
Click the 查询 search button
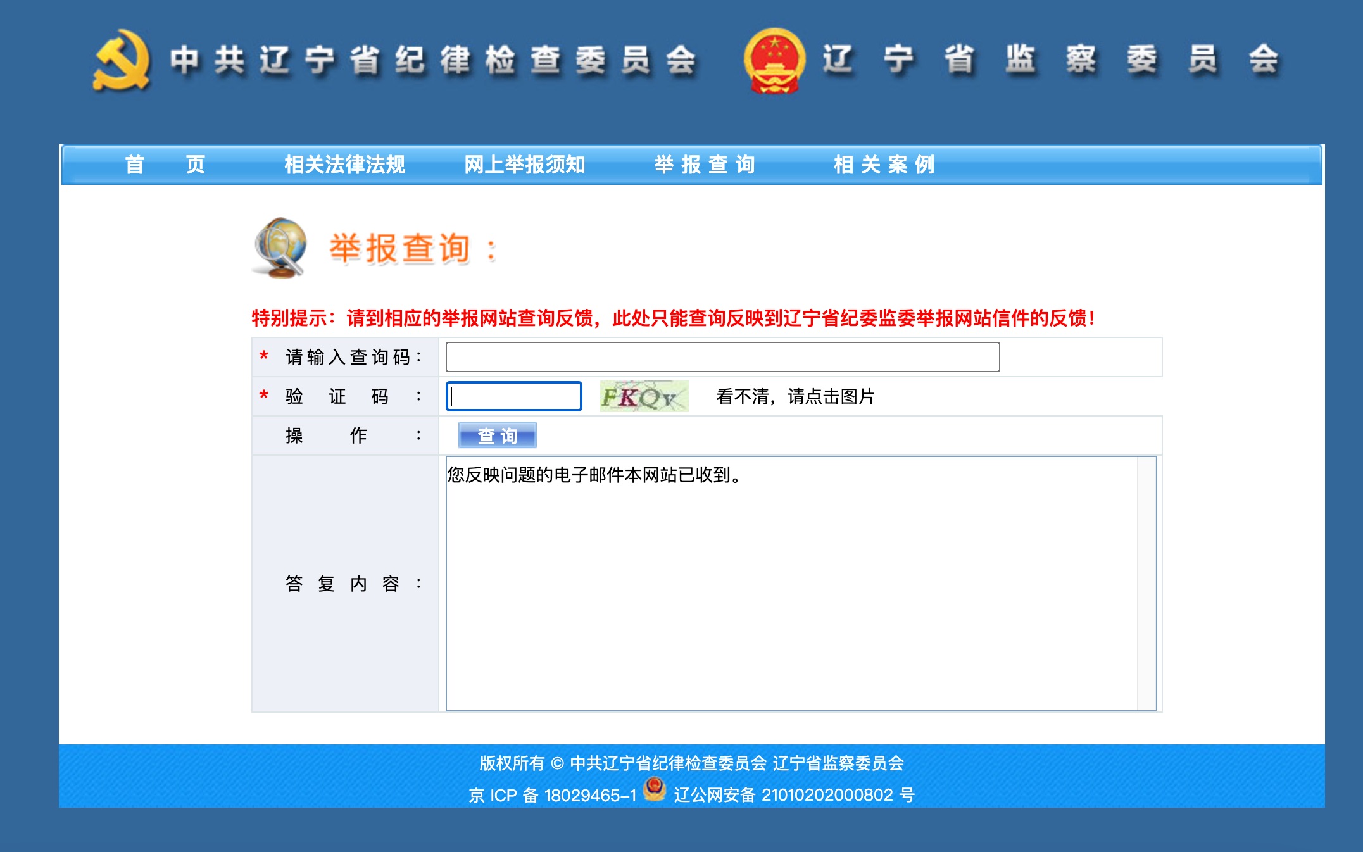[497, 435]
